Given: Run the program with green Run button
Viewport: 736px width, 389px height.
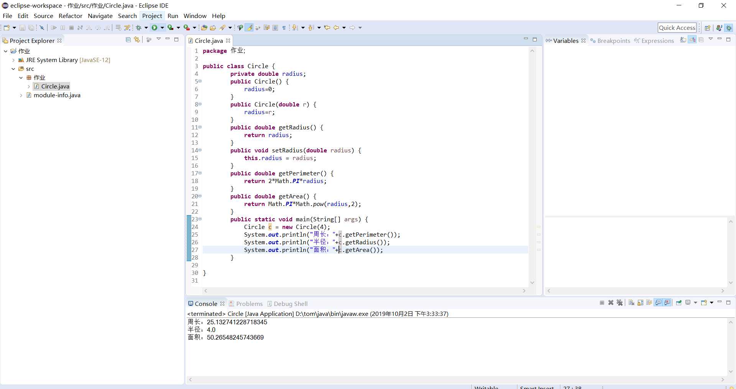Looking at the screenshot, I should [154, 28].
